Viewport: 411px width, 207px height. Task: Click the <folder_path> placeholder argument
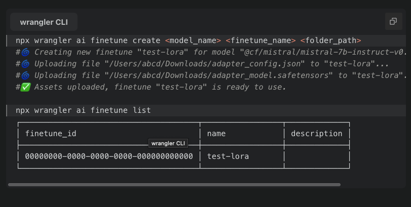pos(330,40)
